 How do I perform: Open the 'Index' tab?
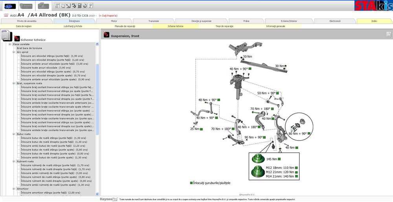click(x=374, y=21)
